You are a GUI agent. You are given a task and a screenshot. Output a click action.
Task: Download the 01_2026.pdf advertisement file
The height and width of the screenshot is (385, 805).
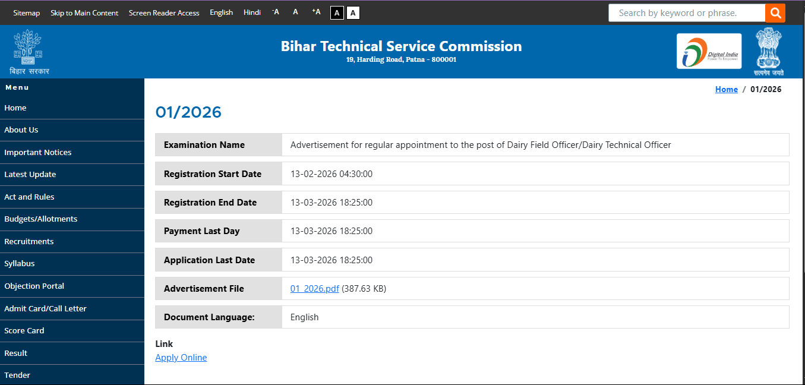(314, 288)
